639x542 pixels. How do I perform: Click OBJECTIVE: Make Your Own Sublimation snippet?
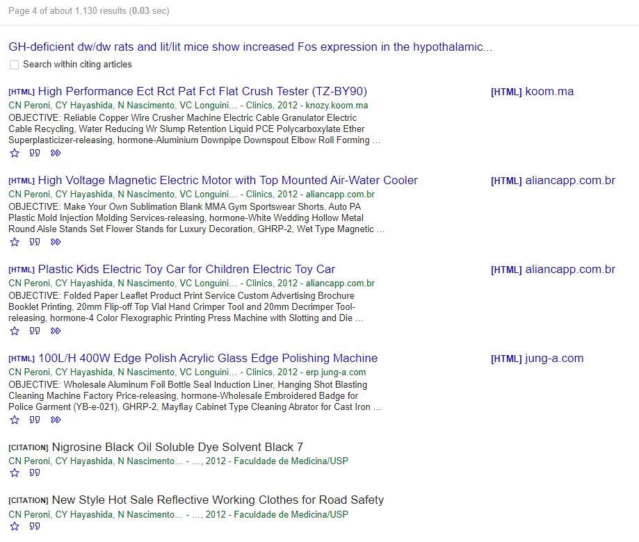point(196,218)
